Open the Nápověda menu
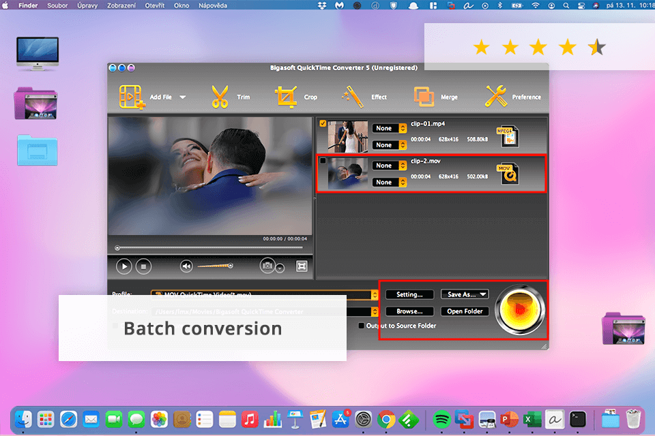The image size is (655, 436). point(213,5)
